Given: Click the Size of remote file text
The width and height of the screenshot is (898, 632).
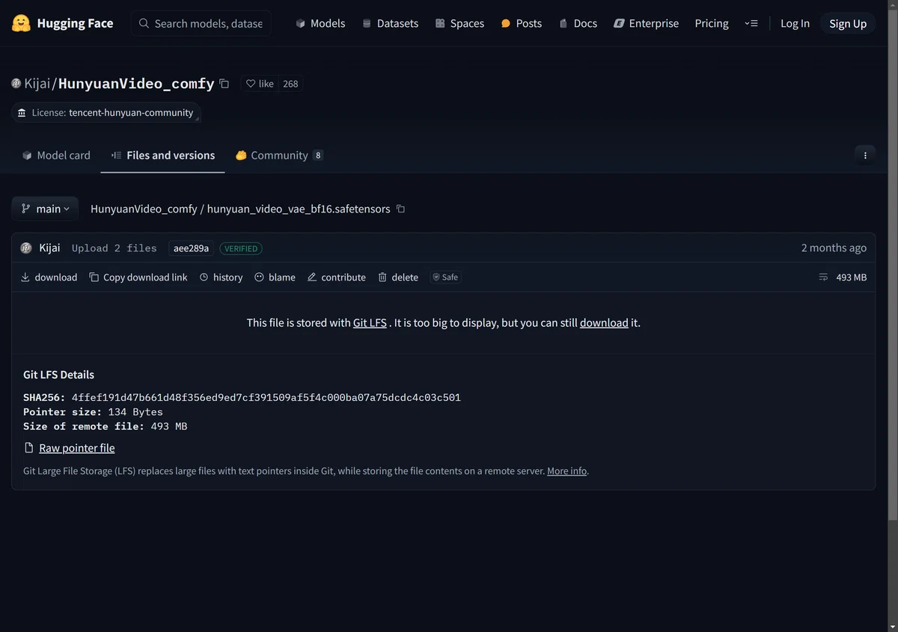Looking at the screenshot, I should (x=106, y=426).
